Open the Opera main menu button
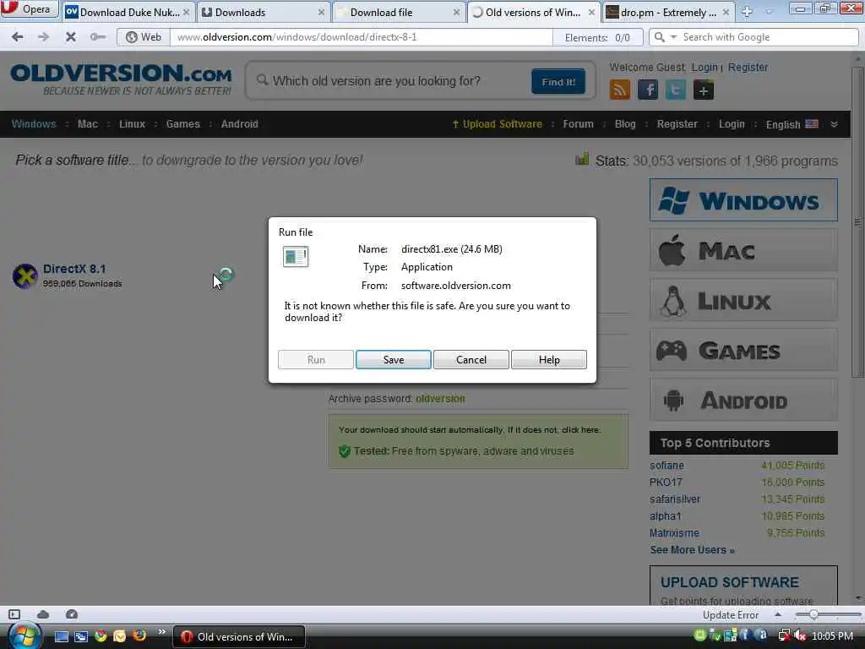 point(29,9)
